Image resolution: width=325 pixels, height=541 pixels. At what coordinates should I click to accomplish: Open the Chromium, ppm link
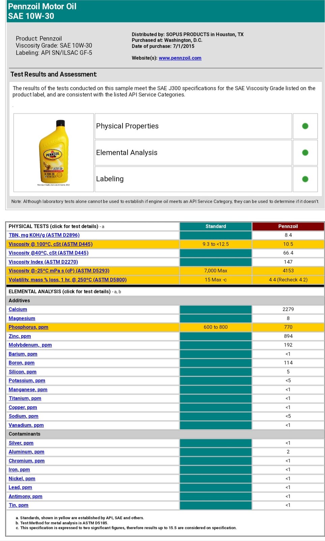(27, 461)
